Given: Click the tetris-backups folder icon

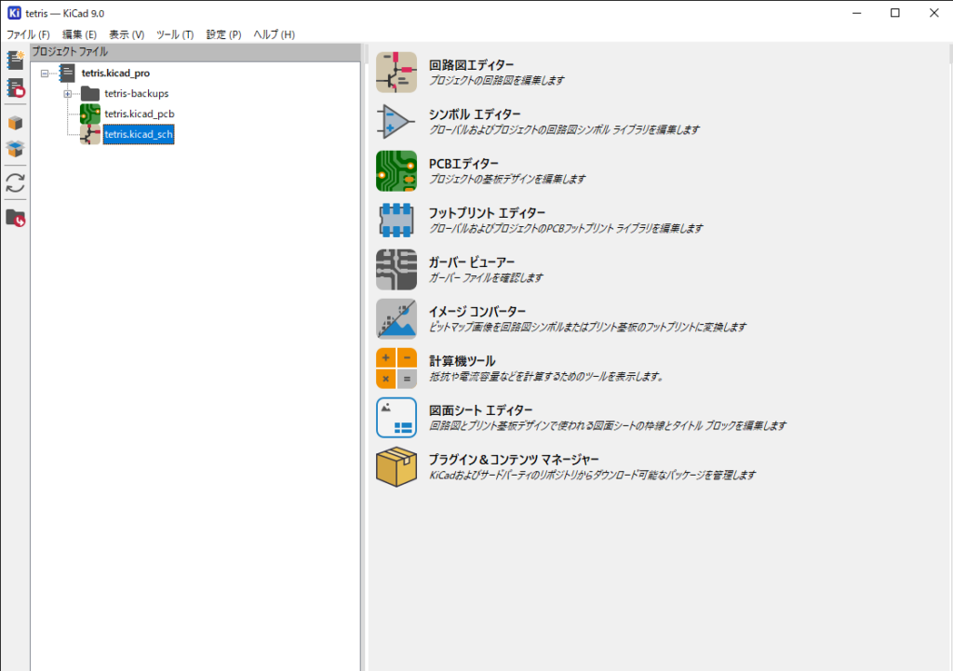Looking at the screenshot, I should click(90, 94).
